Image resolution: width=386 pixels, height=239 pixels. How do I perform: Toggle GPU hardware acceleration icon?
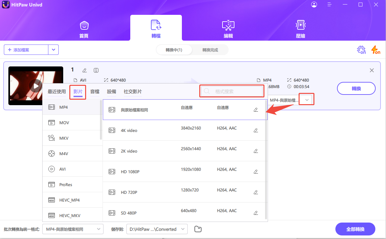click(361, 50)
